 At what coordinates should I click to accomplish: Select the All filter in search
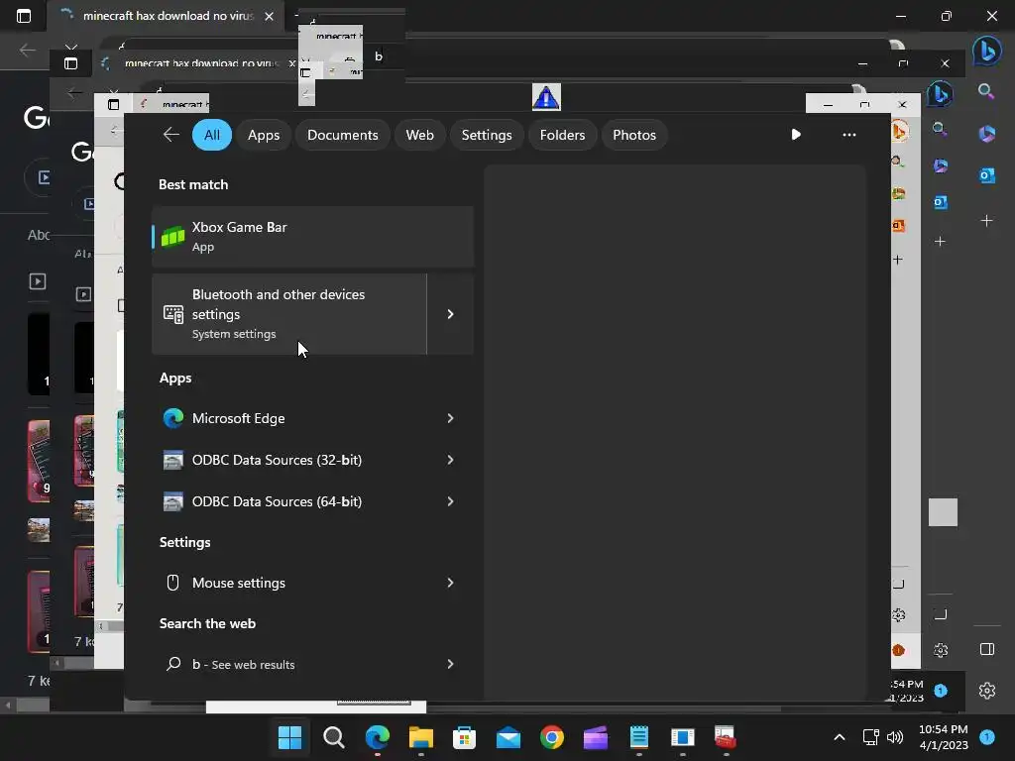212,135
